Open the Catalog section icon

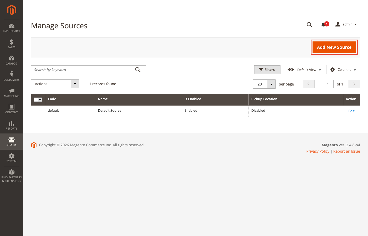(x=11, y=60)
